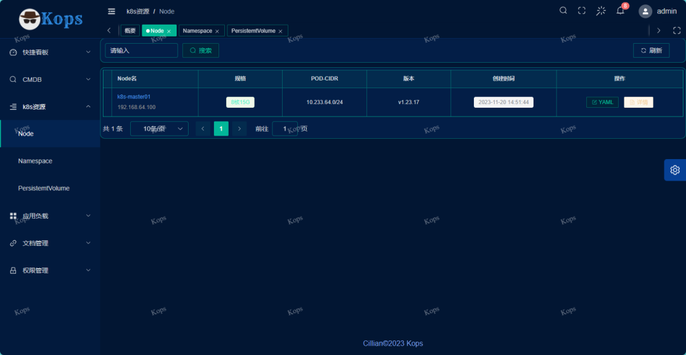This screenshot has width=686, height=355.
Task: Maximize content area via tab bar icon
Action: [676, 30]
